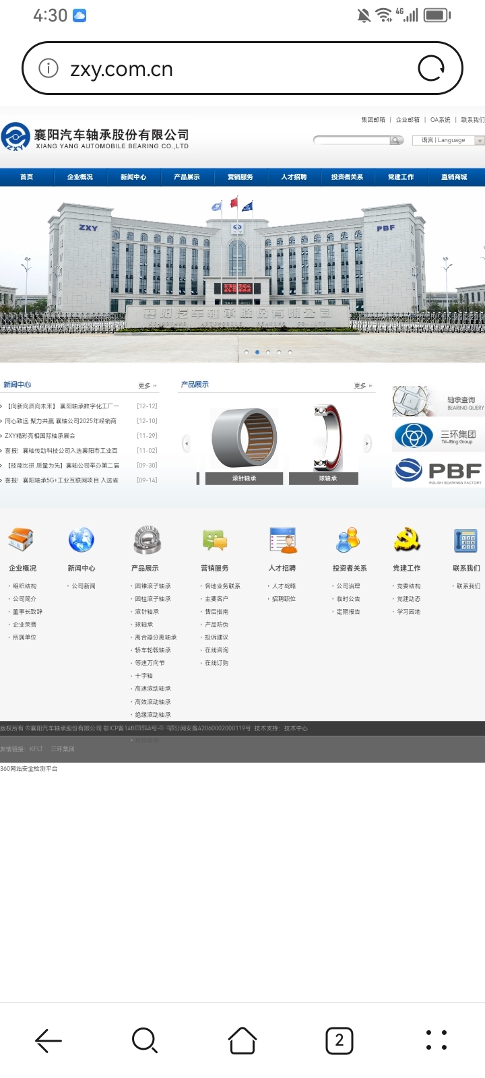Open 在线订购 under 营销服务

[216, 663]
